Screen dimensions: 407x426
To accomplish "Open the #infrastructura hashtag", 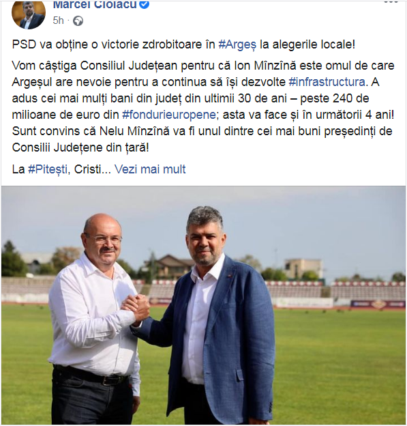I will (x=327, y=82).
